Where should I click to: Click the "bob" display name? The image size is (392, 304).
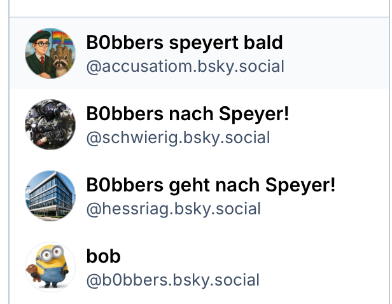pos(103,256)
